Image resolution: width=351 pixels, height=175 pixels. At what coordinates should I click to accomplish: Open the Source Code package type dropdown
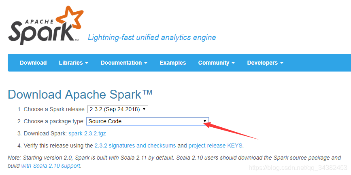click(x=147, y=121)
